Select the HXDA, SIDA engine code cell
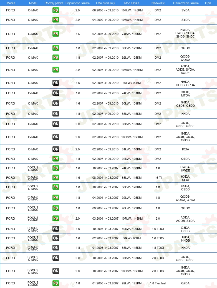This screenshot has width=217, height=288. (x=185, y=178)
